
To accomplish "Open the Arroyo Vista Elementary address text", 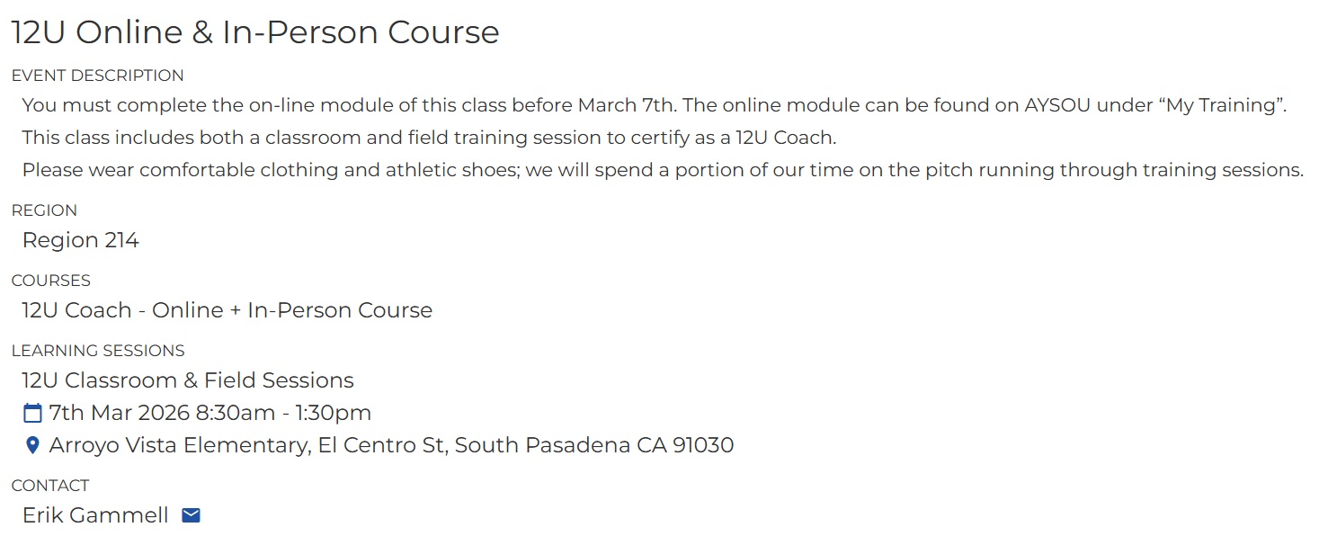I will (391, 445).
